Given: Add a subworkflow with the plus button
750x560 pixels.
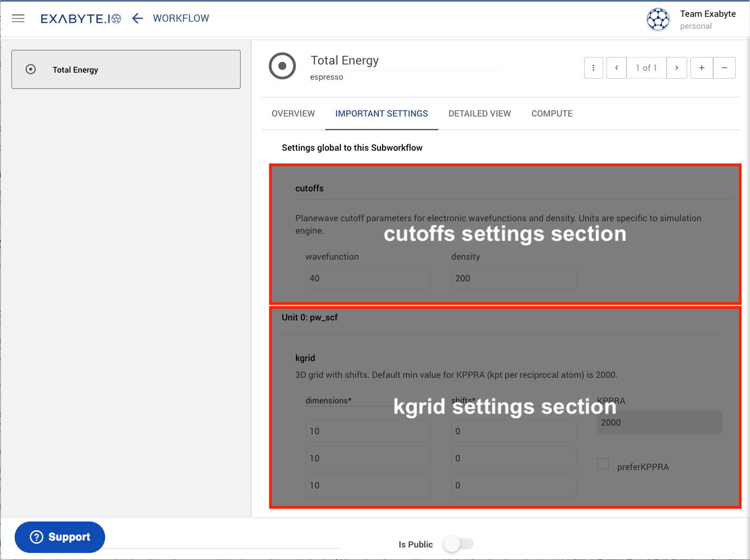Looking at the screenshot, I should pyautogui.click(x=702, y=68).
